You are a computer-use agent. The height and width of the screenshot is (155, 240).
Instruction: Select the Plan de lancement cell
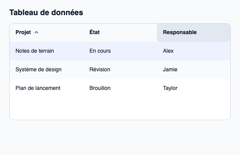click(x=46, y=88)
